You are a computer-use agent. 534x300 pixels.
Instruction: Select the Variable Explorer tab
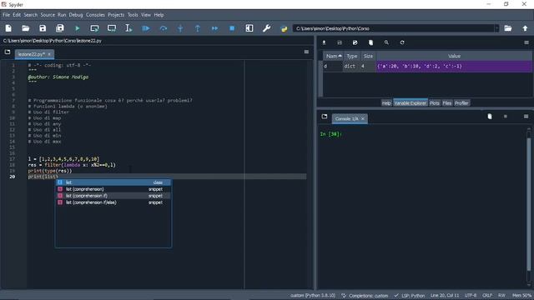(x=410, y=103)
